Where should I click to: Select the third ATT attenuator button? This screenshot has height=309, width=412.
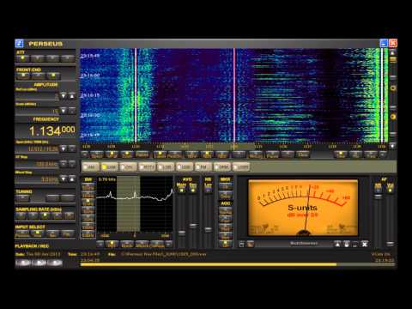pos(52,58)
